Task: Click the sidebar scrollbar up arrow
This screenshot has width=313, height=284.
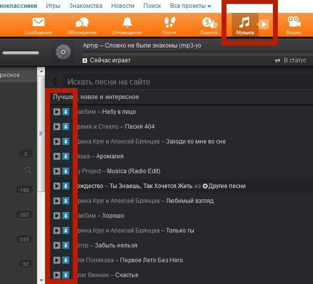Action: tap(42, 71)
